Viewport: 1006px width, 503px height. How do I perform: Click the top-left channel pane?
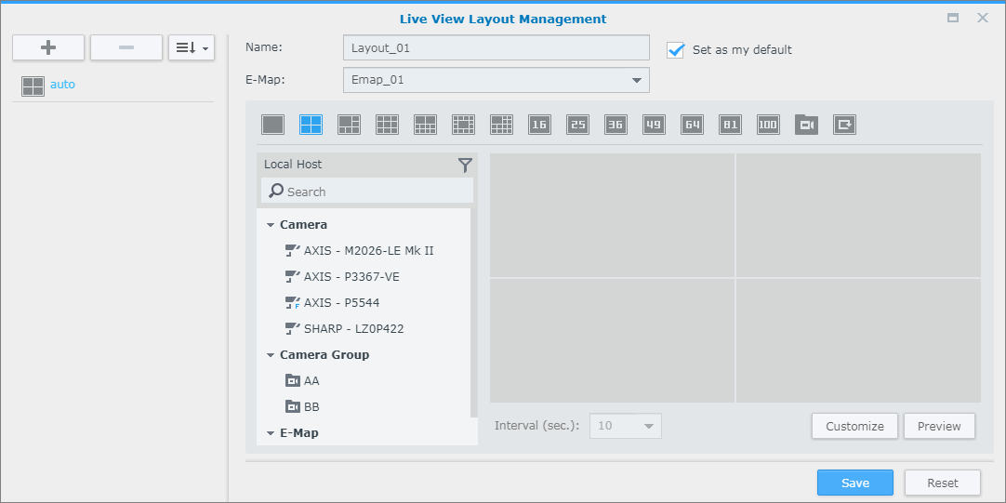612,215
